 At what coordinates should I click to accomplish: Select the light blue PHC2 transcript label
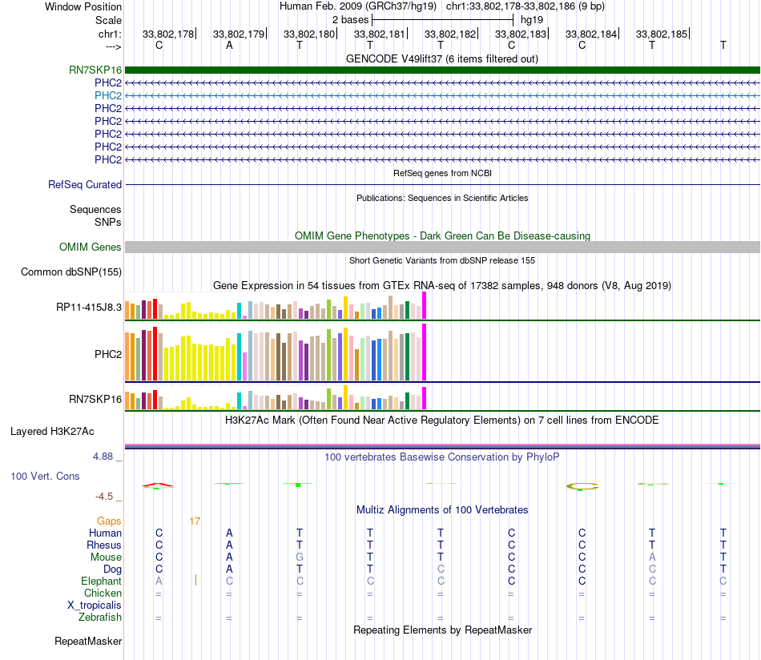[108, 95]
